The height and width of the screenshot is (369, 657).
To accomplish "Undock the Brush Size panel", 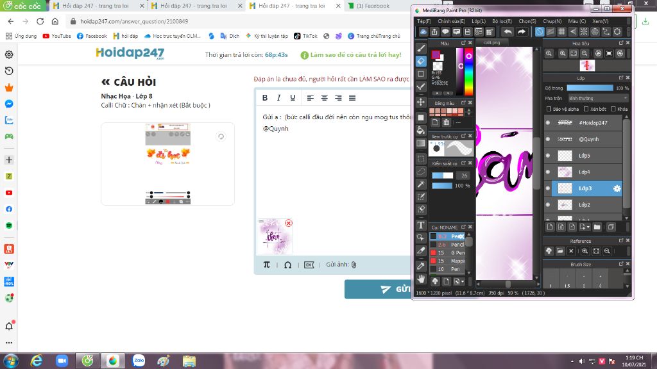I will point(621,264).
